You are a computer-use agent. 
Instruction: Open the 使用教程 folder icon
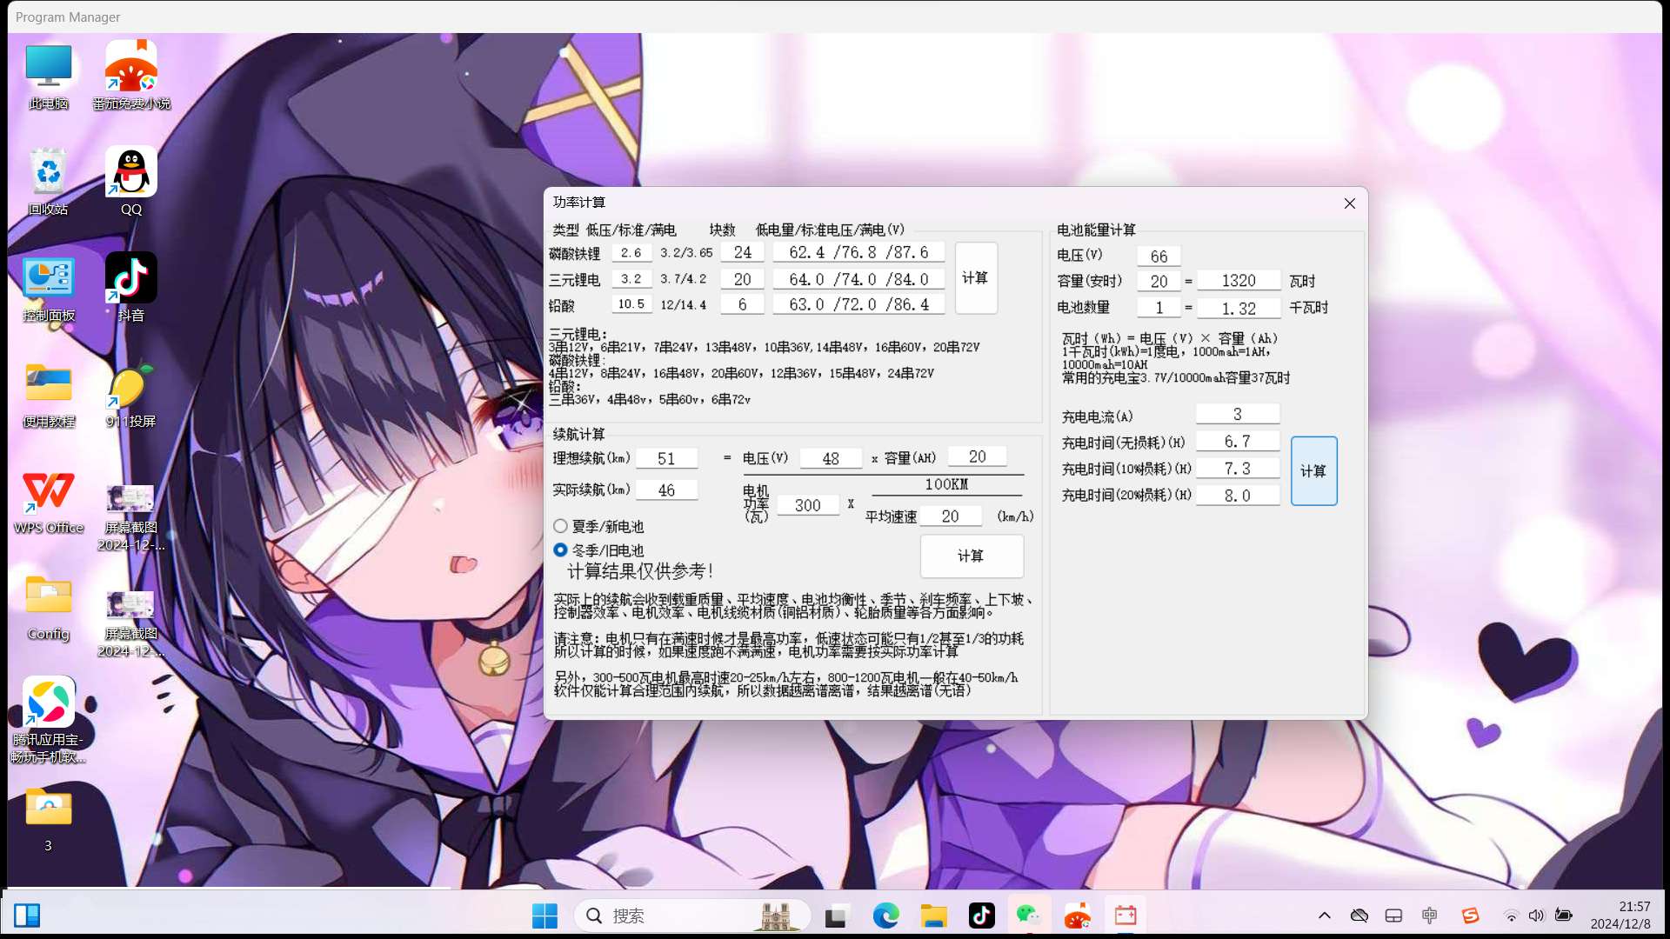point(48,394)
